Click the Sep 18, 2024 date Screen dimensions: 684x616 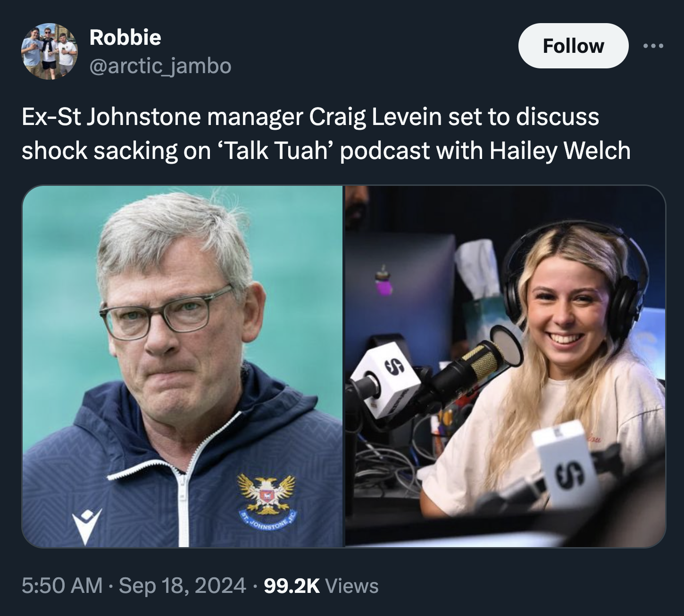coord(183,586)
